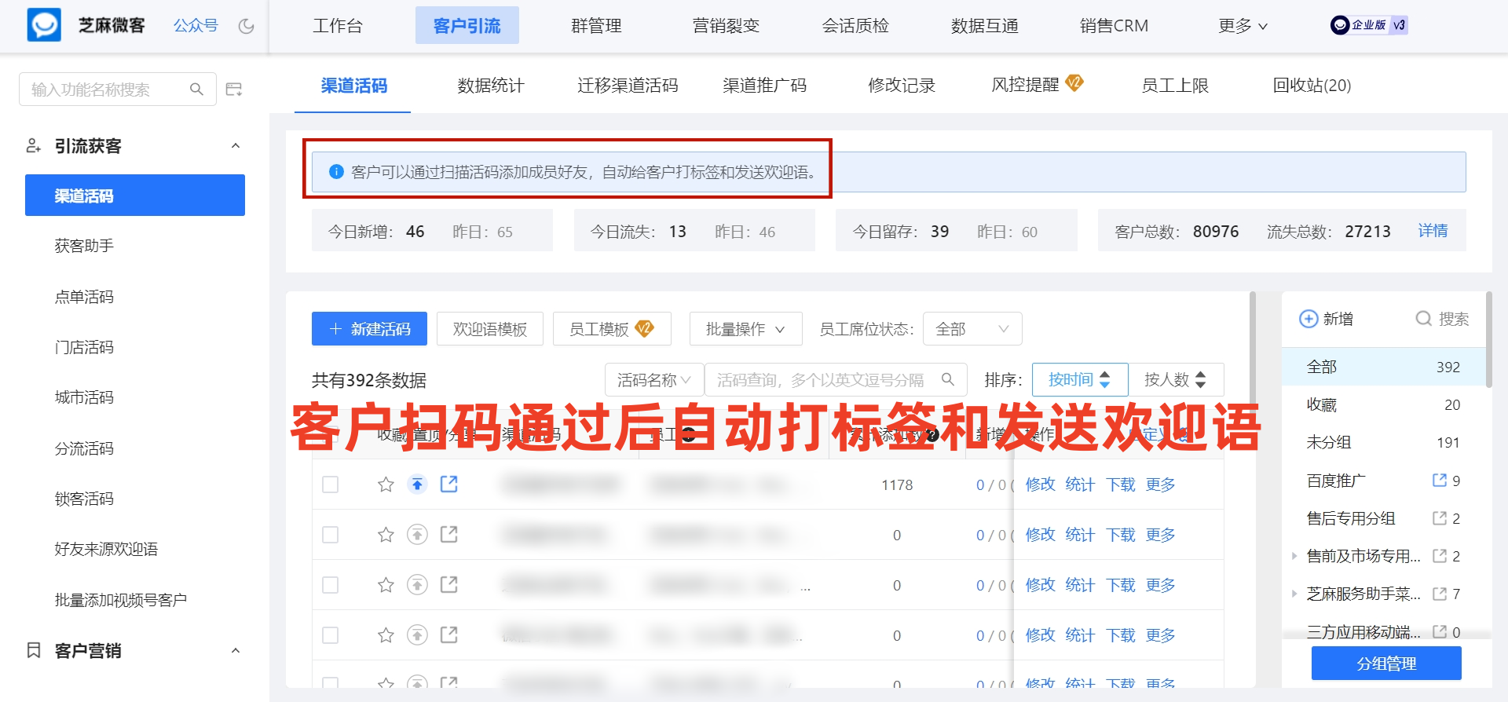Pin the fourth table row to top
Viewport: 1508px width, 702px height.
coord(417,635)
